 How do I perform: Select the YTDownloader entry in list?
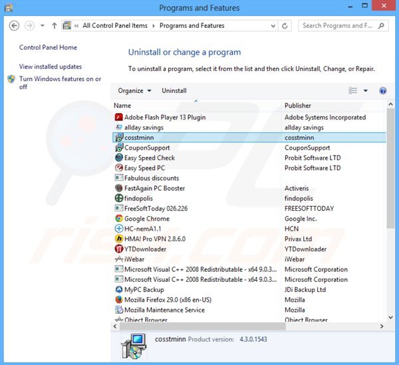point(145,249)
